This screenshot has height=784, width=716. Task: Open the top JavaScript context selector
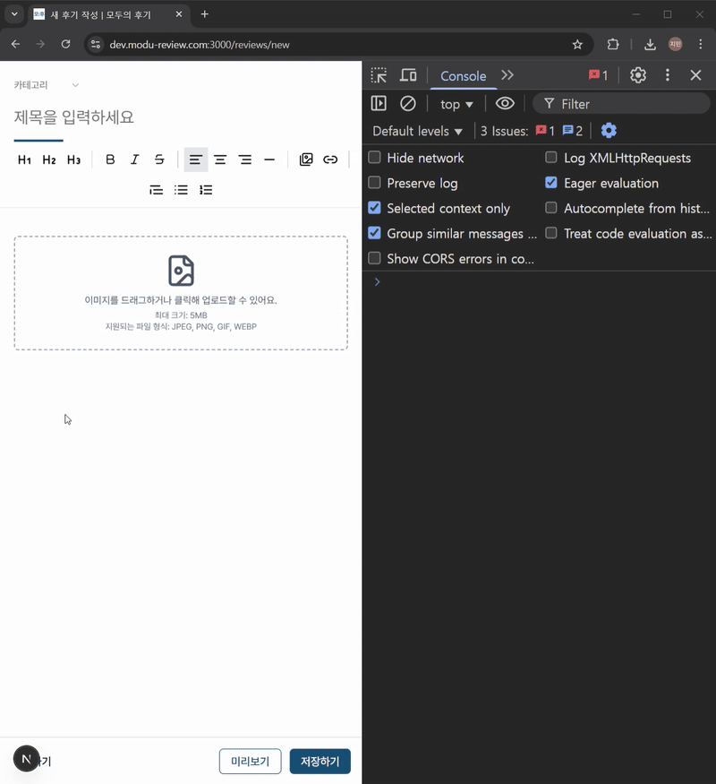click(456, 104)
